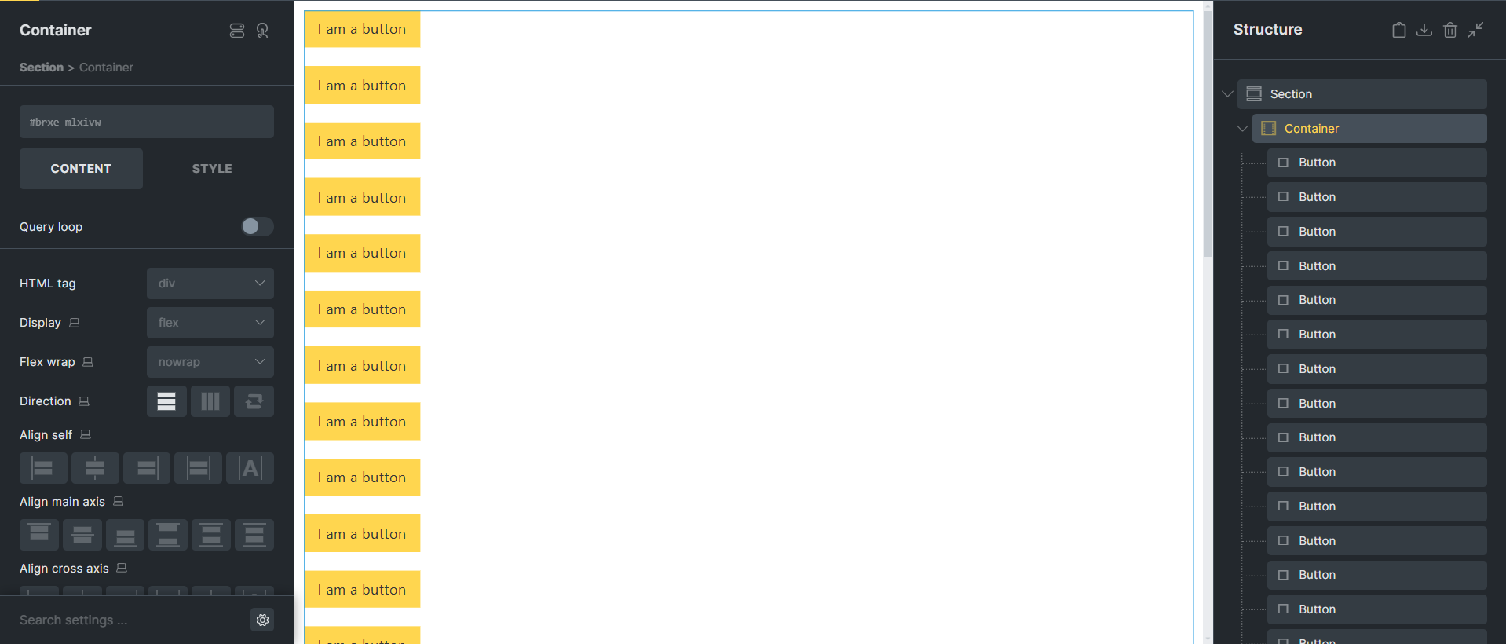
Task: Select the vertical column direction icon
Action: pos(210,401)
